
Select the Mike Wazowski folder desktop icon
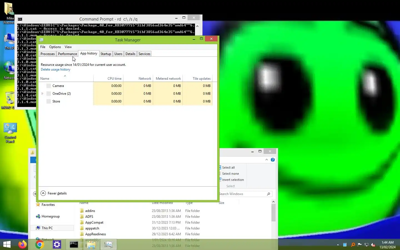[x=9, y=13]
